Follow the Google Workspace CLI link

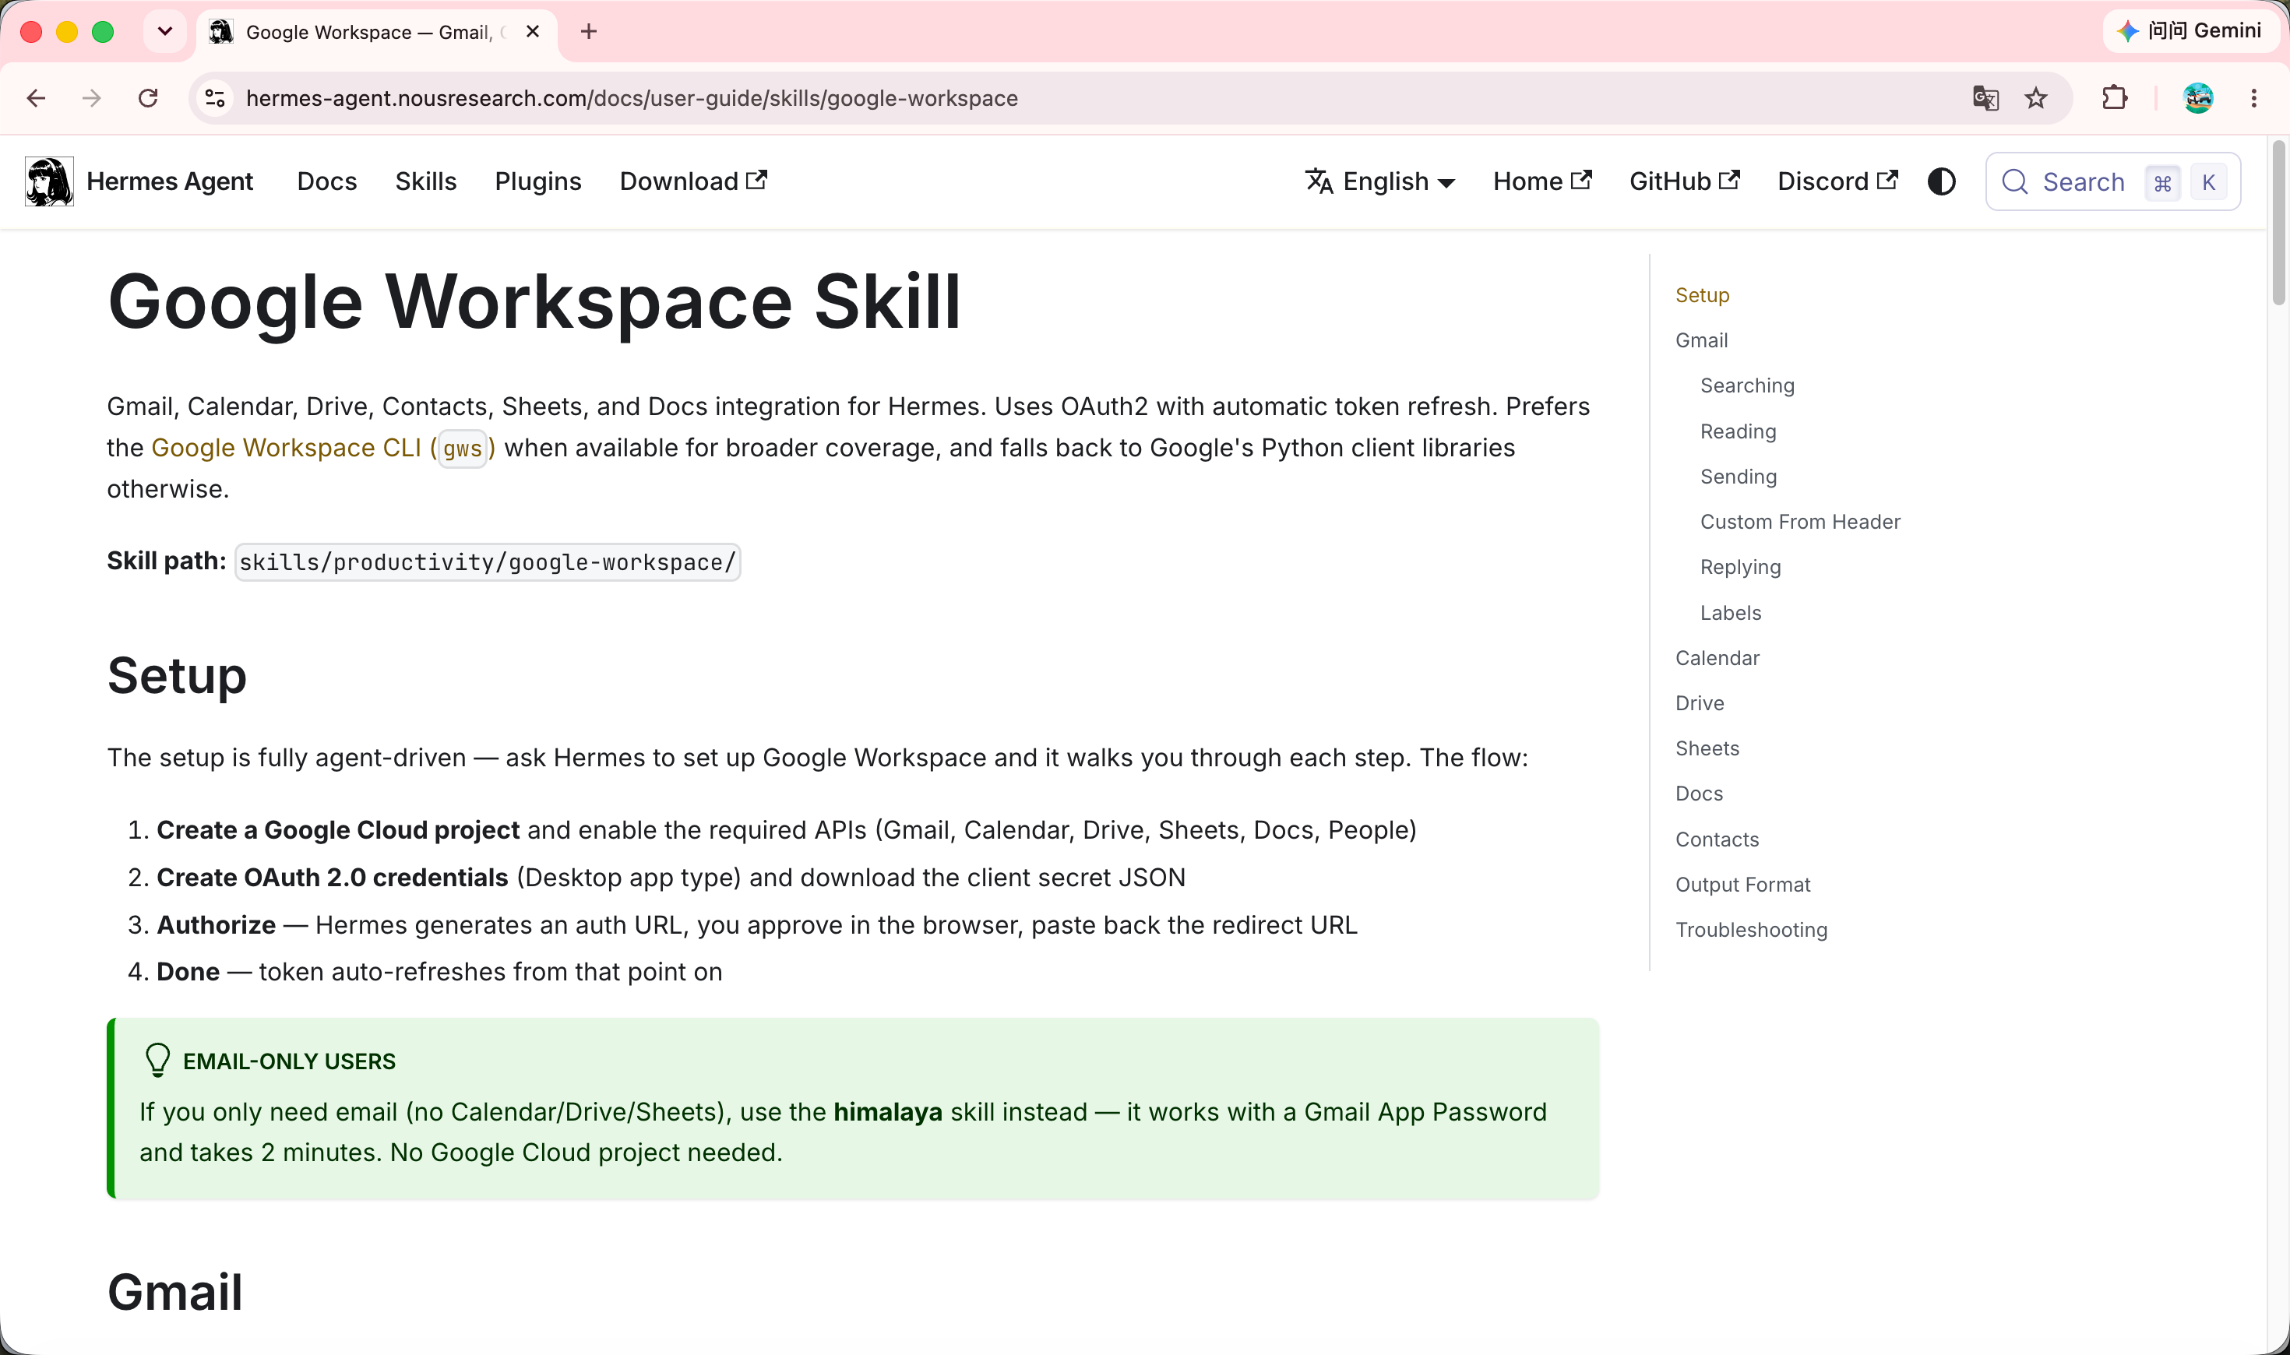tap(323, 448)
